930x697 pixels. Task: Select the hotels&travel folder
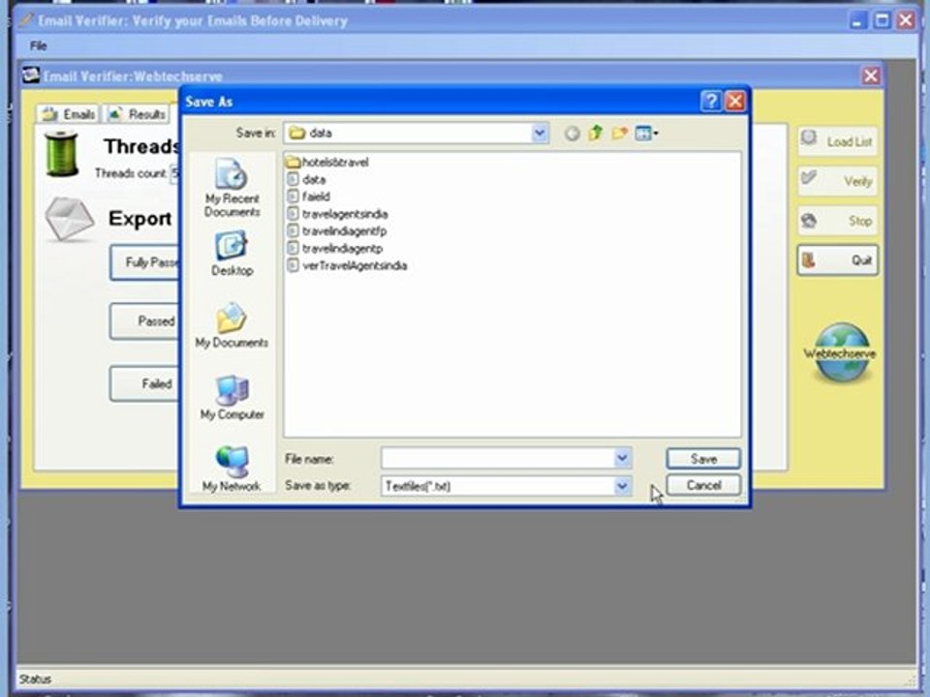pos(334,163)
